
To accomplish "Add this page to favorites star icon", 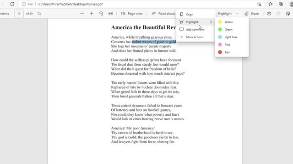I will pyautogui.click(x=259, y=4).
